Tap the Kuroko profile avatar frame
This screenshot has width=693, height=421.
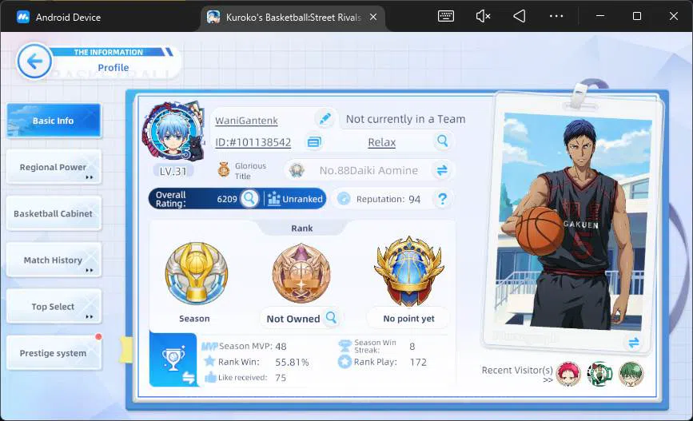pyautogui.click(x=173, y=131)
